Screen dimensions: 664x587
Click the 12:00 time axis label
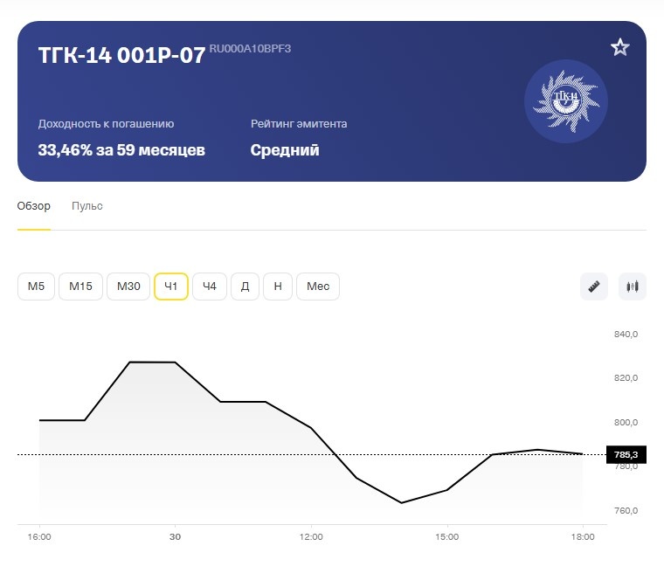point(311,537)
